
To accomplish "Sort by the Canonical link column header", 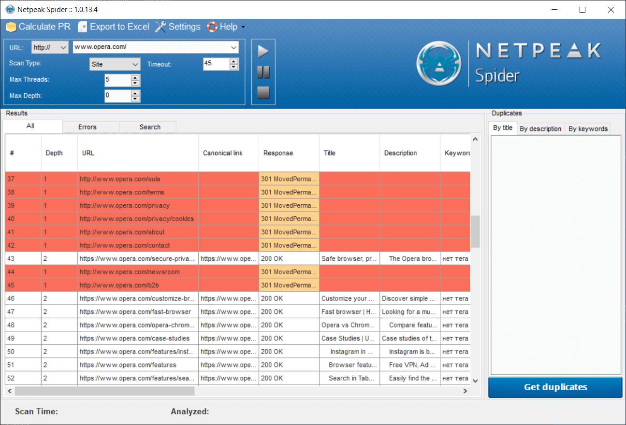I will tap(228, 153).
